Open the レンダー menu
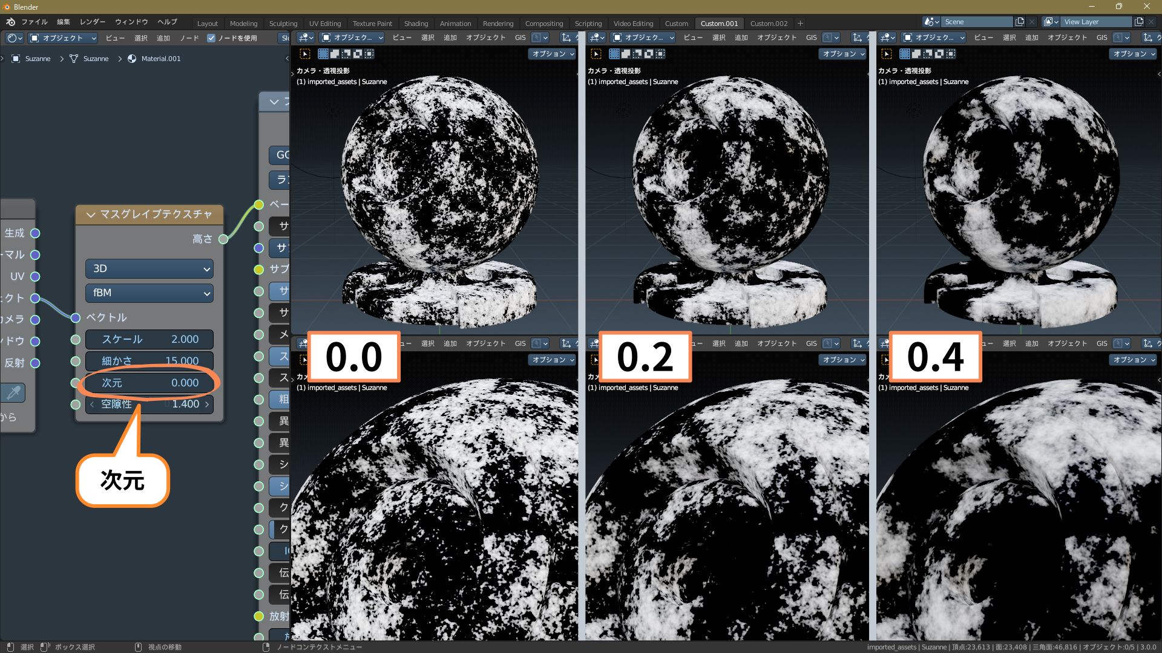This screenshot has width=1162, height=653. pyautogui.click(x=93, y=22)
